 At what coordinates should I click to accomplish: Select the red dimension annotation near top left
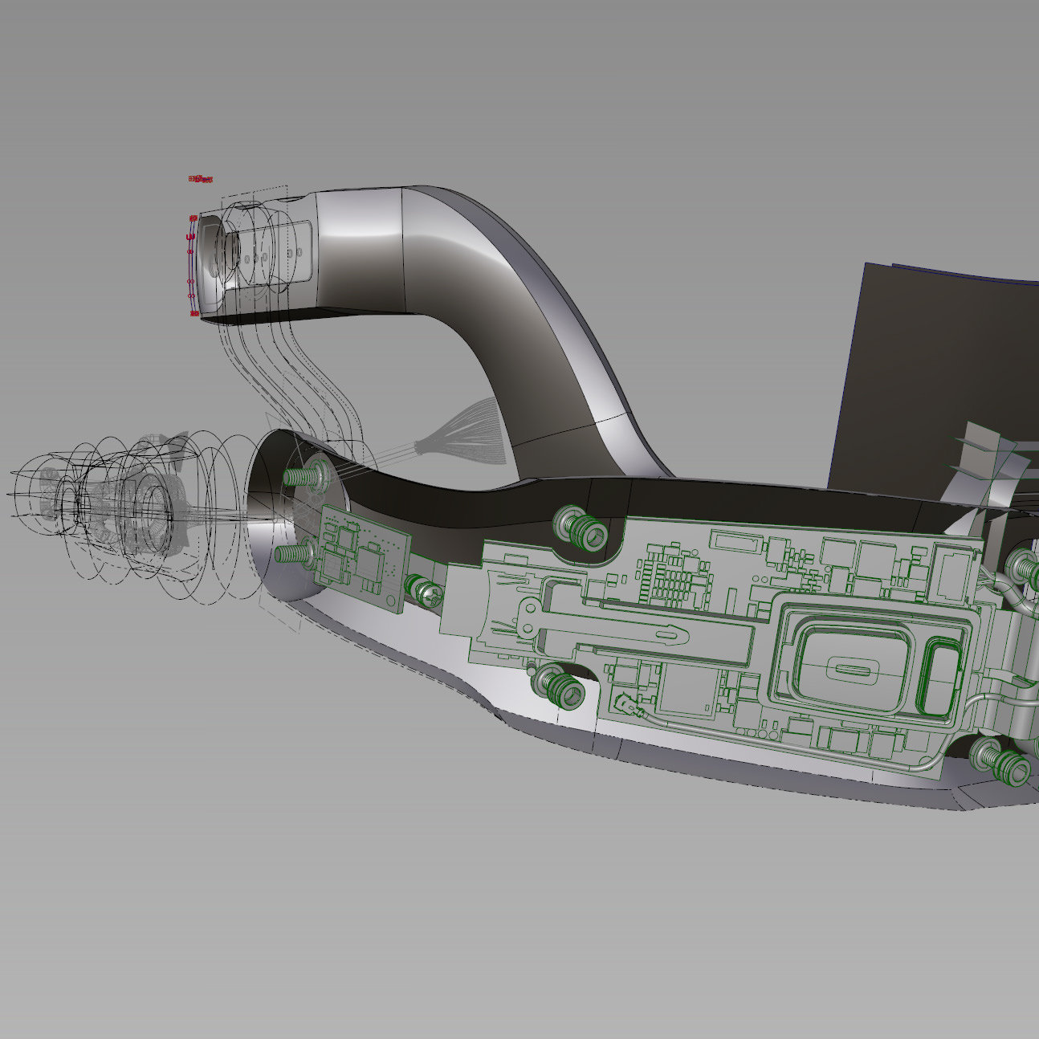click(200, 177)
